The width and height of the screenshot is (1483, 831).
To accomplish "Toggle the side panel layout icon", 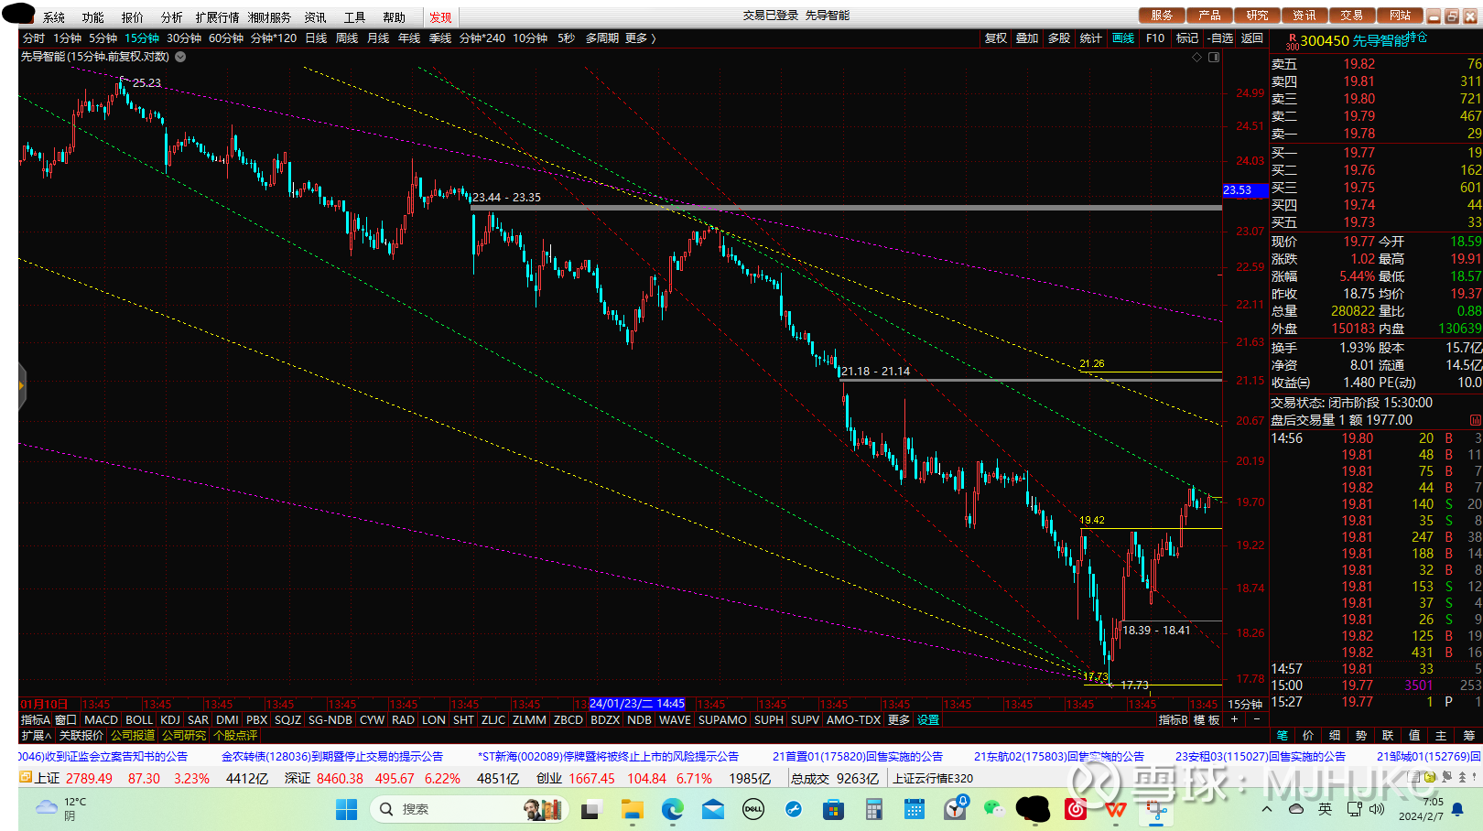I will pyautogui.click(x=1214, y=57).
